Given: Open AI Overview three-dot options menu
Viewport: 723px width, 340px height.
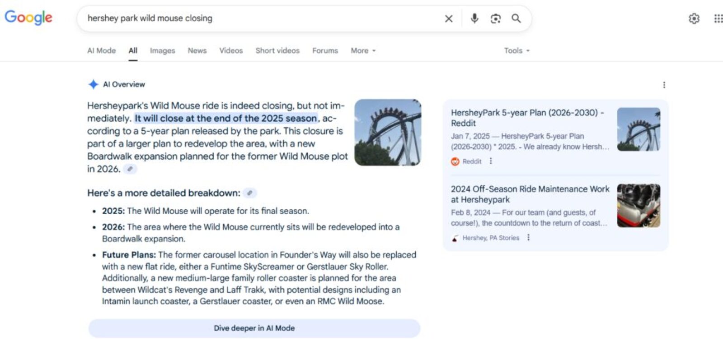Looking at the screenshot, I should click(664, 85).
